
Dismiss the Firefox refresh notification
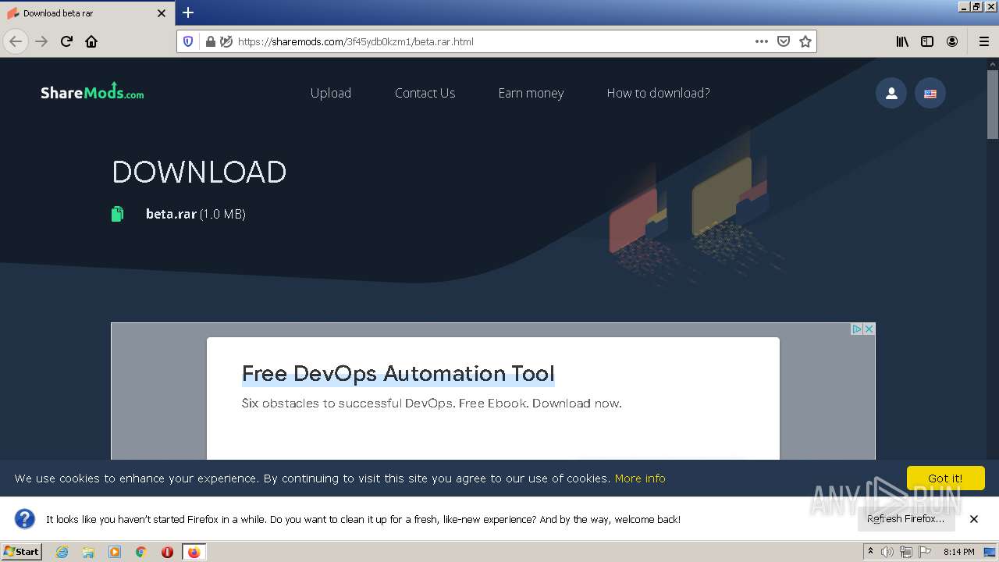point(974,519)
